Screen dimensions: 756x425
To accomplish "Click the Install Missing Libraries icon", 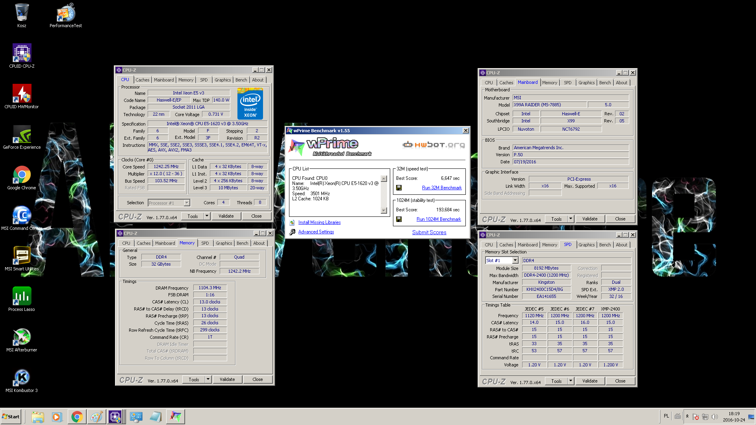I will point(292,222).
